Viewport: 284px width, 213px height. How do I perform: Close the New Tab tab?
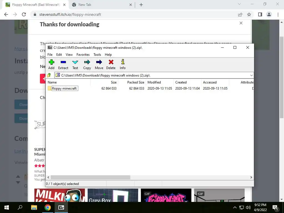pos(131,5)
